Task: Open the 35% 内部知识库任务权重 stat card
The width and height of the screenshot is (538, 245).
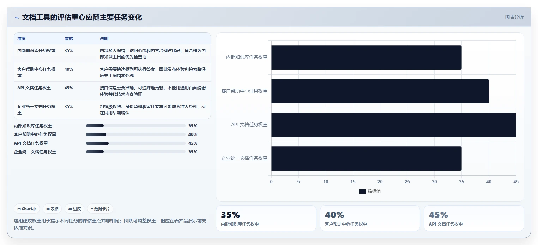Action: 266,218
